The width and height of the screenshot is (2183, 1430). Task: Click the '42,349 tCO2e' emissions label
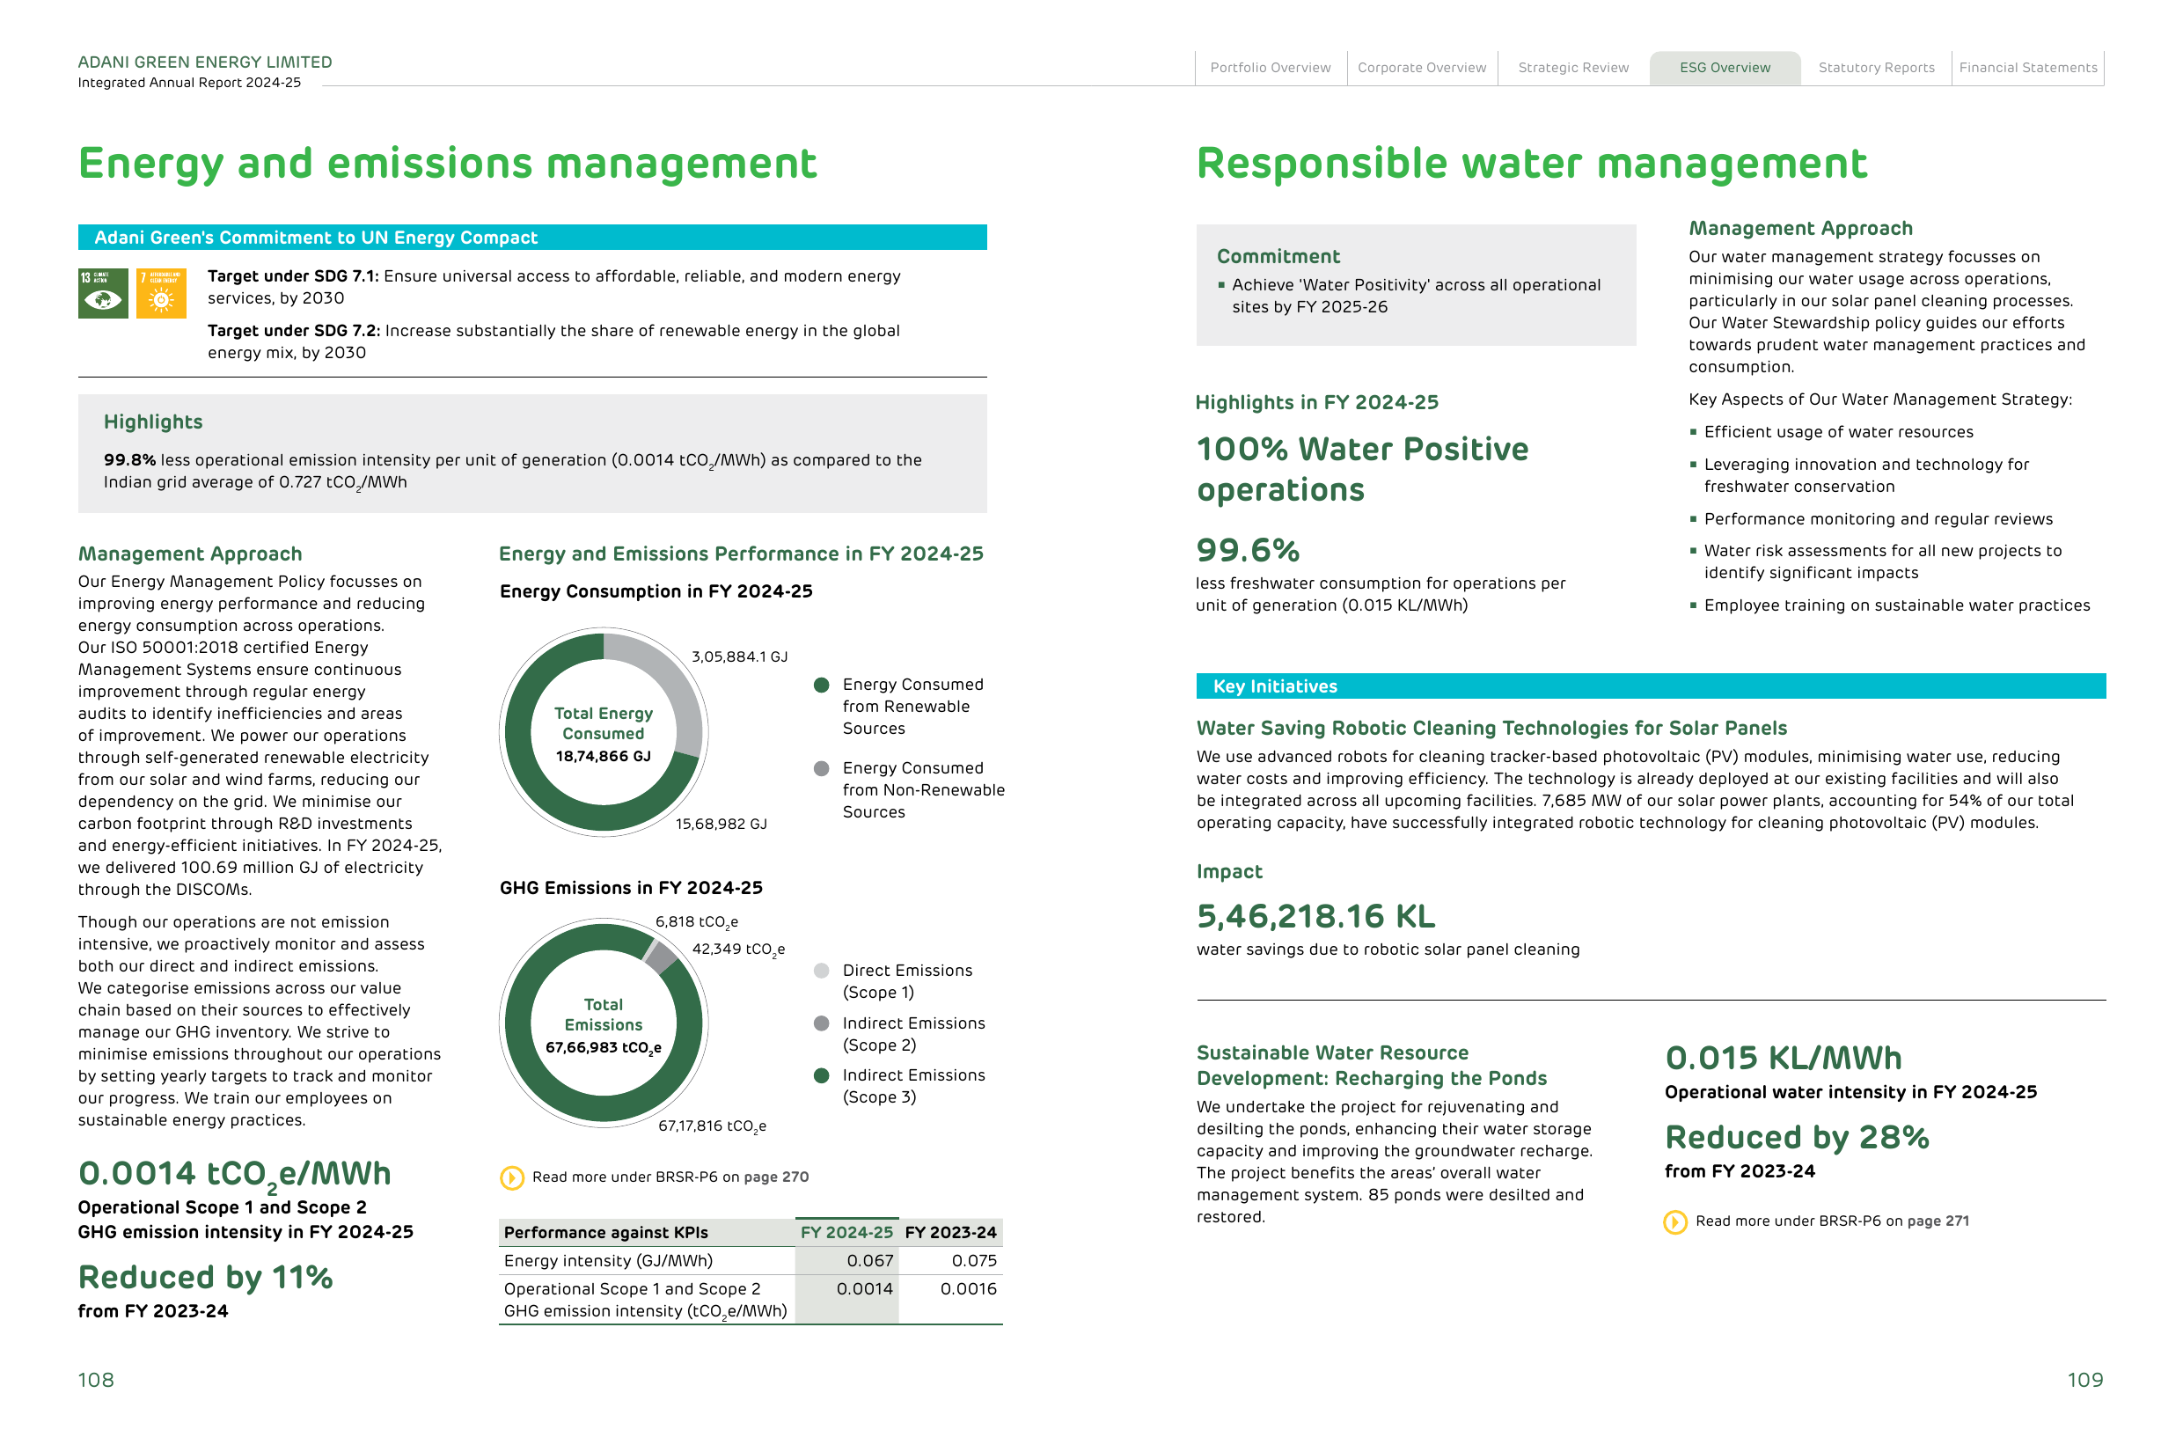tap(738, 950)
